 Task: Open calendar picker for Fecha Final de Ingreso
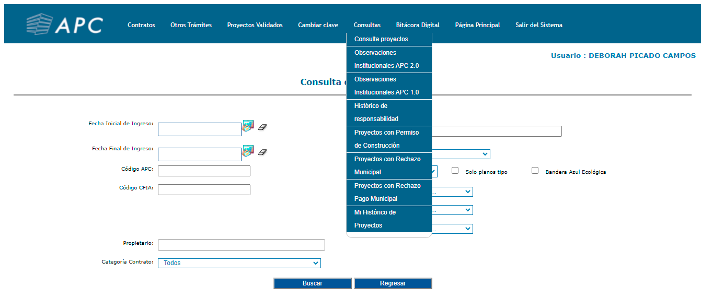click(248, 151)
